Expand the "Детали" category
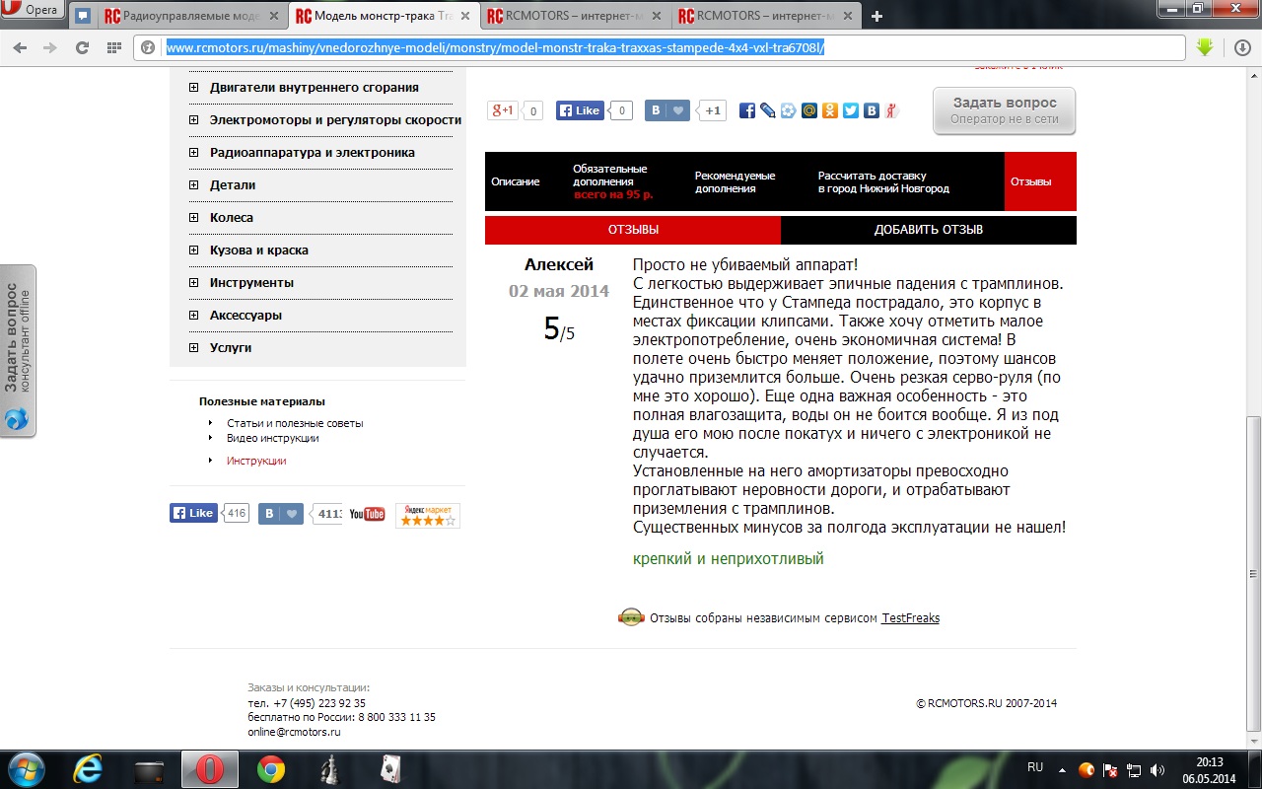This screenshot has height=789, width=1262. (193, 185)
